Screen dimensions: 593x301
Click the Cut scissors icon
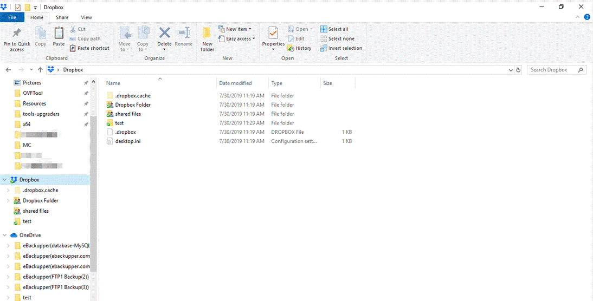click(73, 29)
